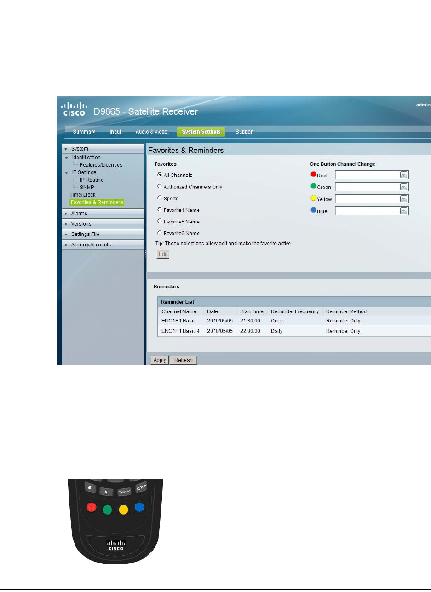The image size is (431, 592).
Task: Click the Apply button
Action: pos(160,360)
